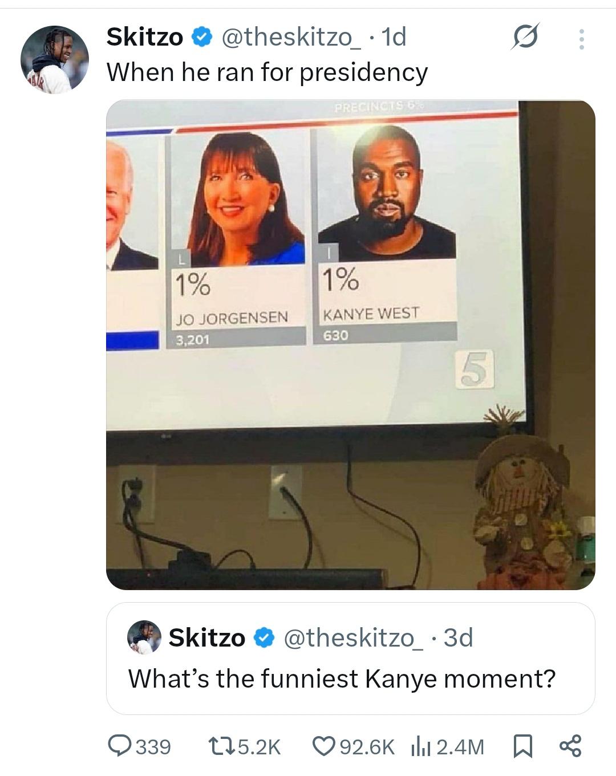Click verified badge in quoted tweet
The width and height of the screenshot is (616, 776).
(263, 637)
